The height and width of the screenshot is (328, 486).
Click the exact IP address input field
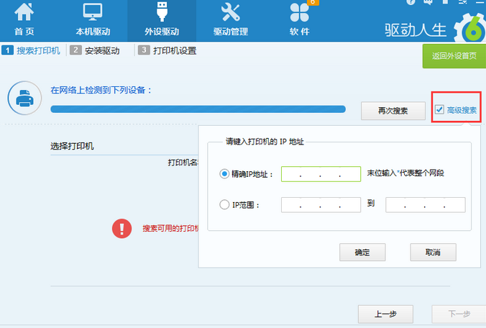point(321,174)
